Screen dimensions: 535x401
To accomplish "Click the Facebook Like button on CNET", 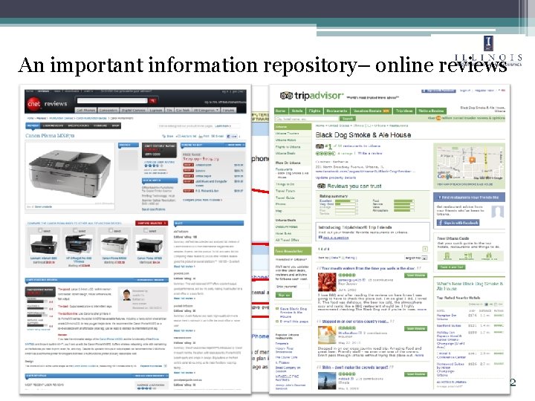I will click(x=232, y=136).
